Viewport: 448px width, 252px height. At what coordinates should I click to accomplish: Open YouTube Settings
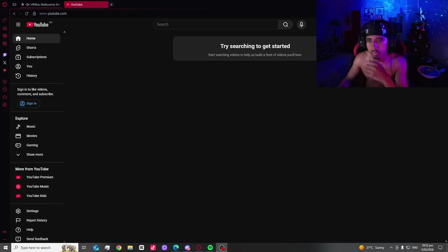[36, 211]
